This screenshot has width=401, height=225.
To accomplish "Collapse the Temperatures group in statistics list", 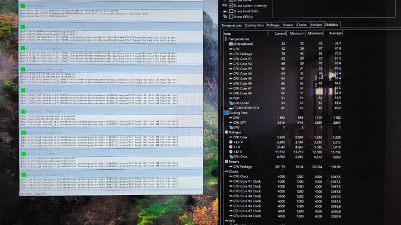I will [226, 39].
